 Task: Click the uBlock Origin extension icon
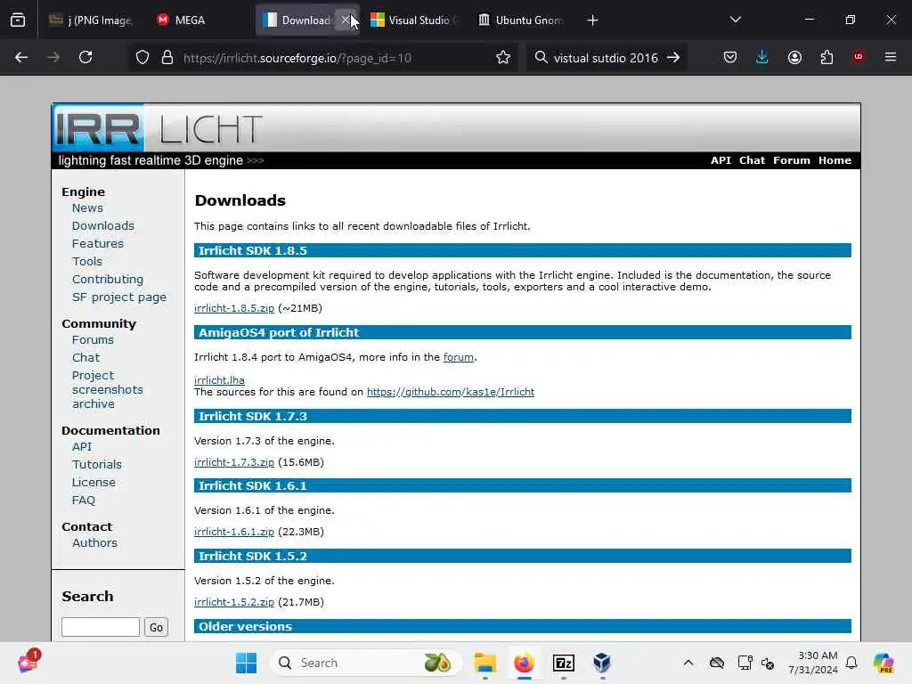(859, 56)
